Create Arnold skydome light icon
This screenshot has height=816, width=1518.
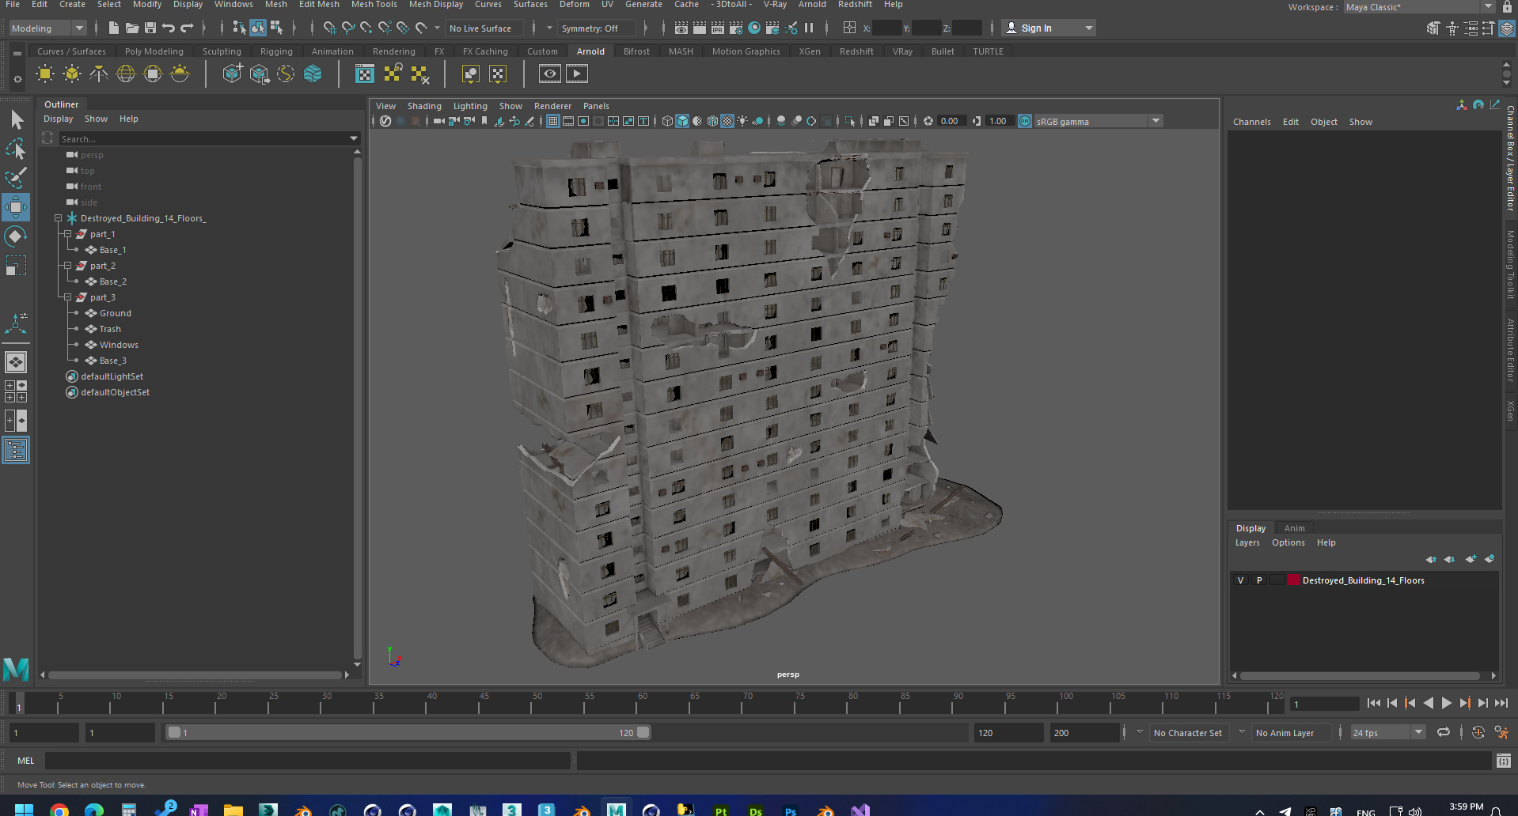pyautogui.click(x=126, y=74)
